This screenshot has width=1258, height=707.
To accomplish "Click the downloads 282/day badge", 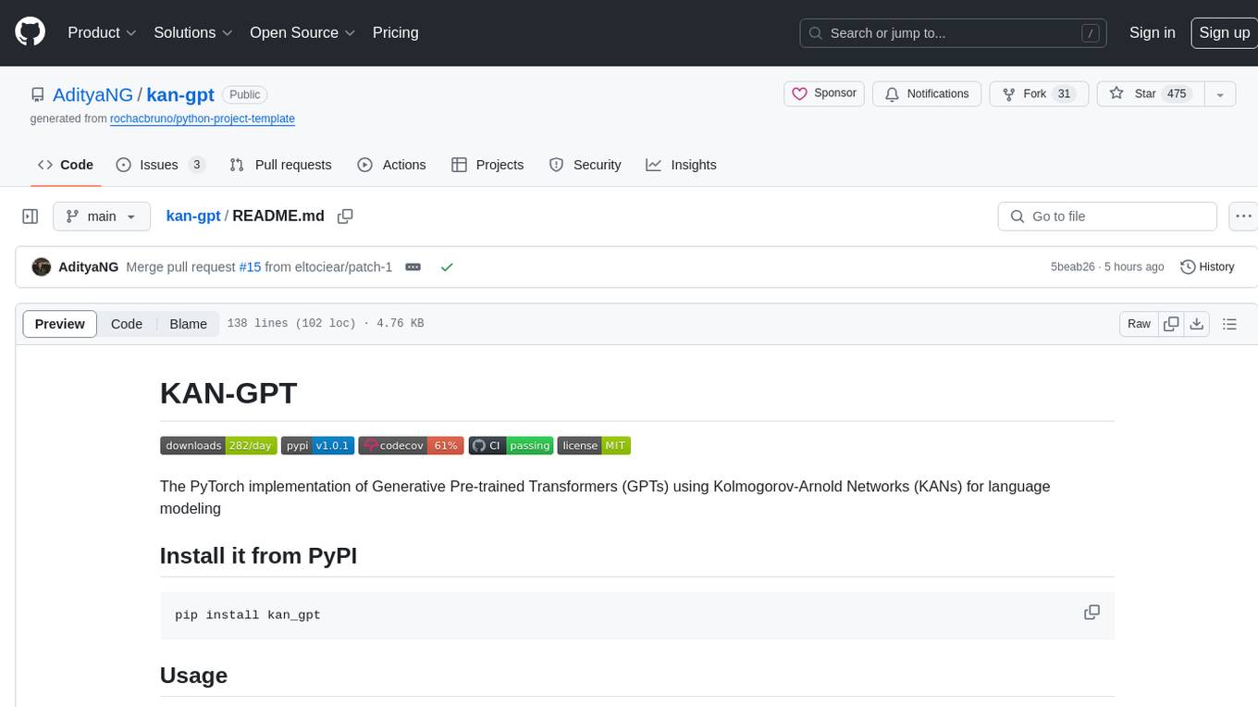I will 218,445.
